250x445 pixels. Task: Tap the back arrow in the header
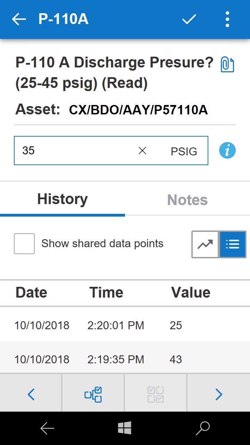(x=19, y=19)
